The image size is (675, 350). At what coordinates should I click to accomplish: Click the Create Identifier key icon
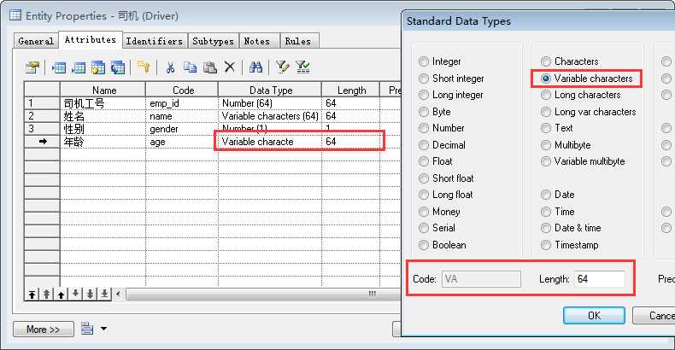coord(144,67)
